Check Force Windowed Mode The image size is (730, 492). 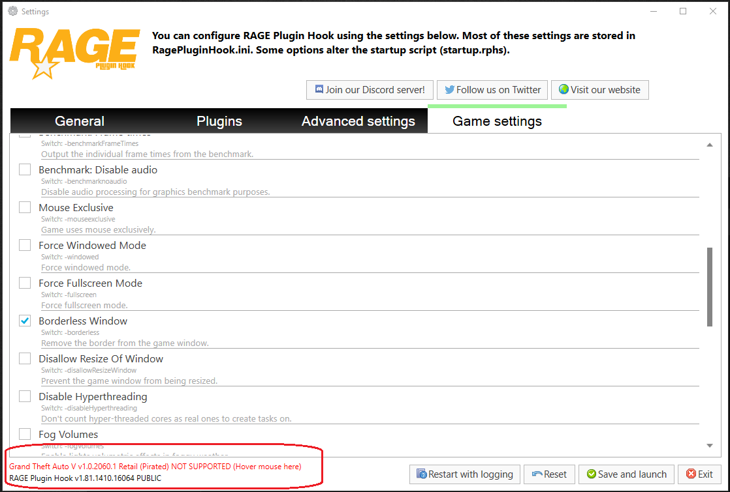click(x=25, y=245)
